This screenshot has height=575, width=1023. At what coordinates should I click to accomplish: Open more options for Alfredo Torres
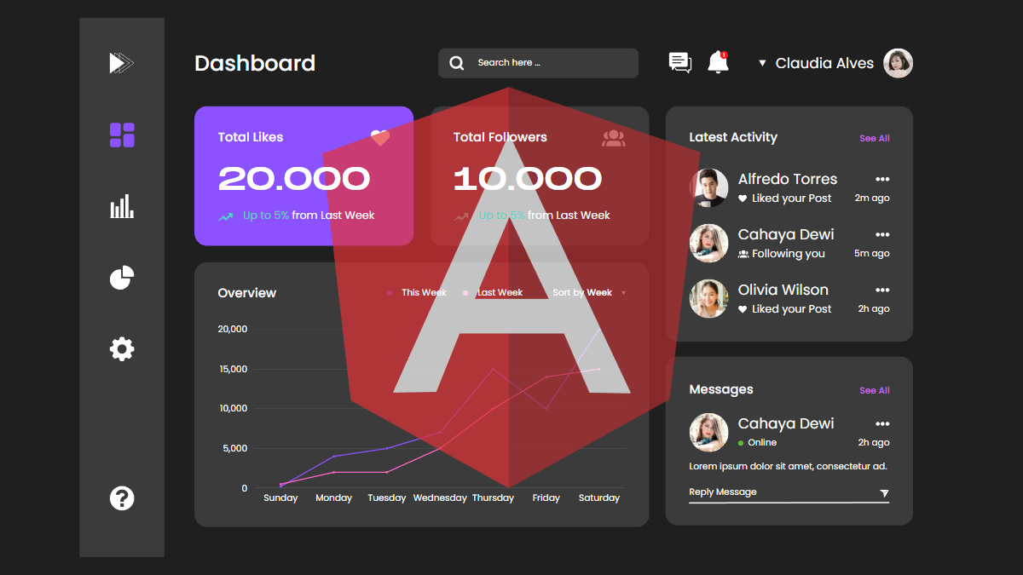click(x=882, y=179)
